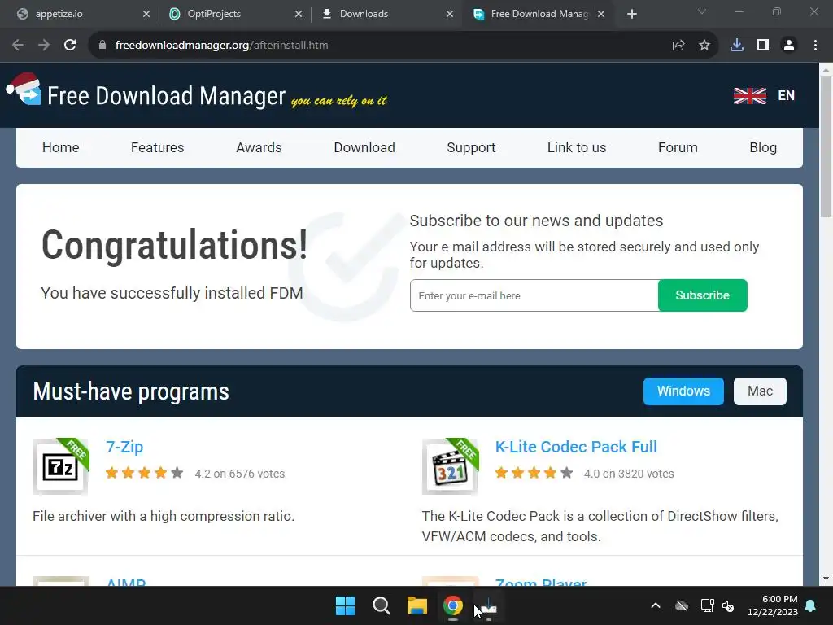Open language selector UK flag
This screenshot has height=625, width=833.
(x=749, y=96)
